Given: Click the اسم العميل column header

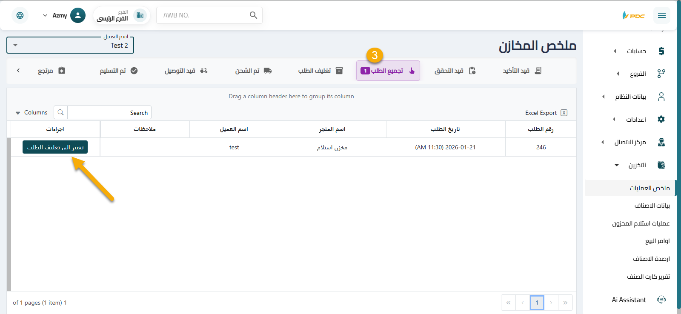Looking at the screenshot, I should 234,129.
